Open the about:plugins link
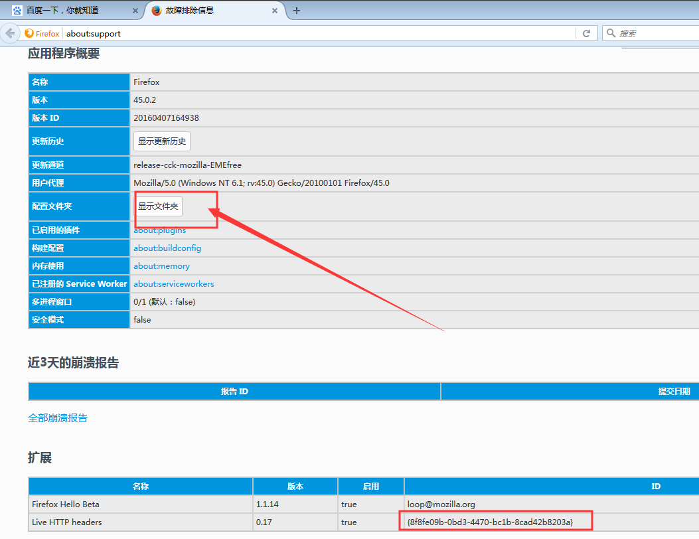Viewport: 699px width, 539px height. (x=159, y=230)
